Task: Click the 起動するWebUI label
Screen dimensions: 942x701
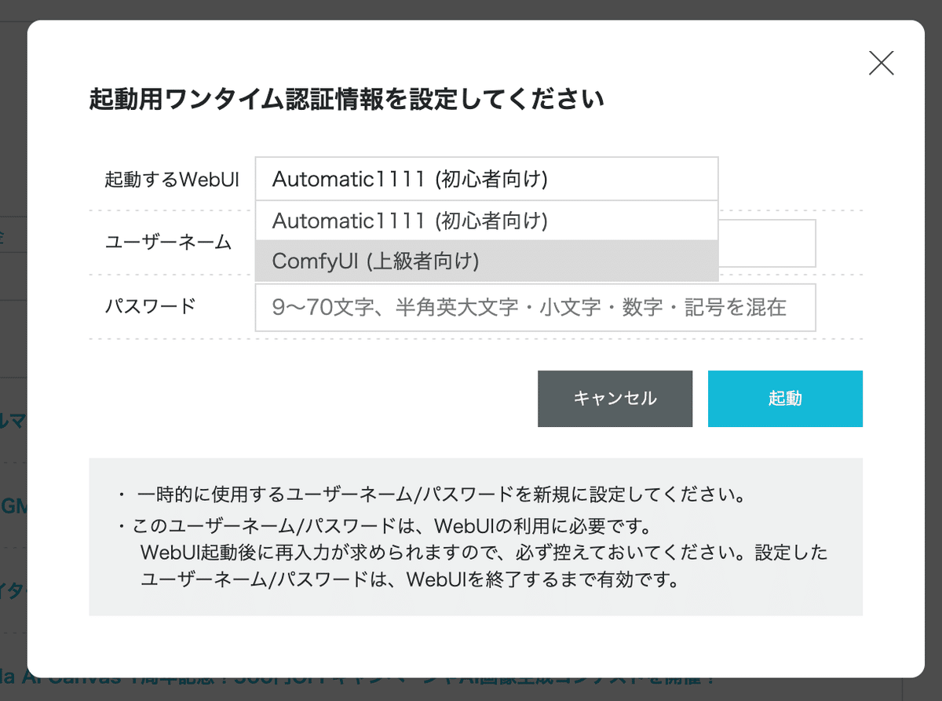Action: point(171,179)
